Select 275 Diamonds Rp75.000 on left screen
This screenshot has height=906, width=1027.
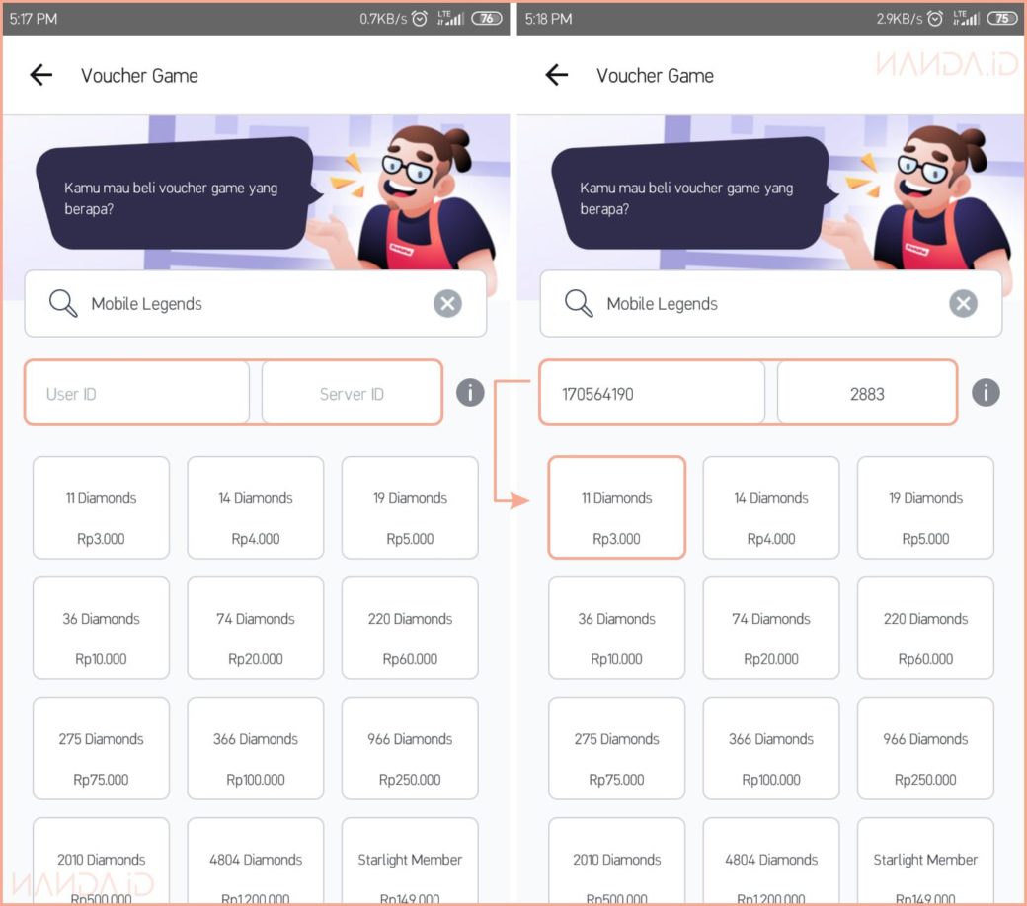coord(101,748)
